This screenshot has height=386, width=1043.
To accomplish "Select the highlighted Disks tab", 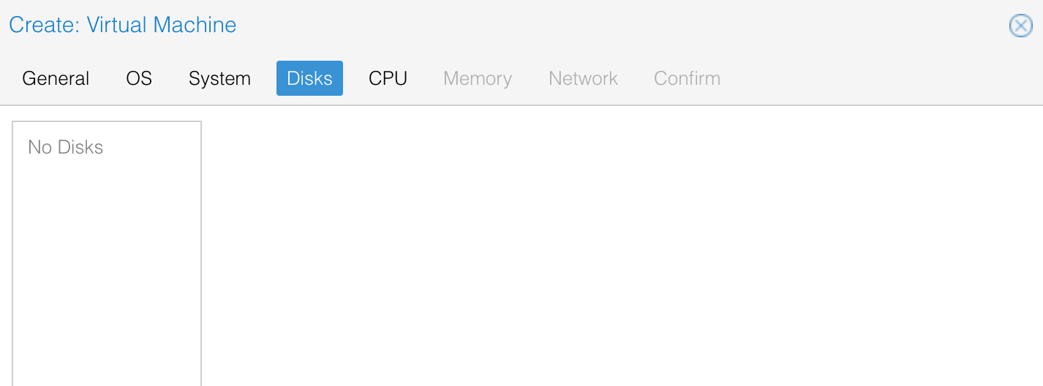I will [309, 78].
